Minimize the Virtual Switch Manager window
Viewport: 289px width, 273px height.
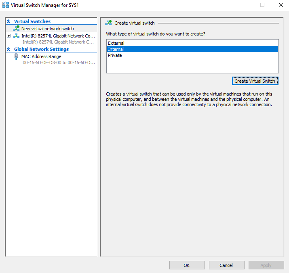(244, 5)
